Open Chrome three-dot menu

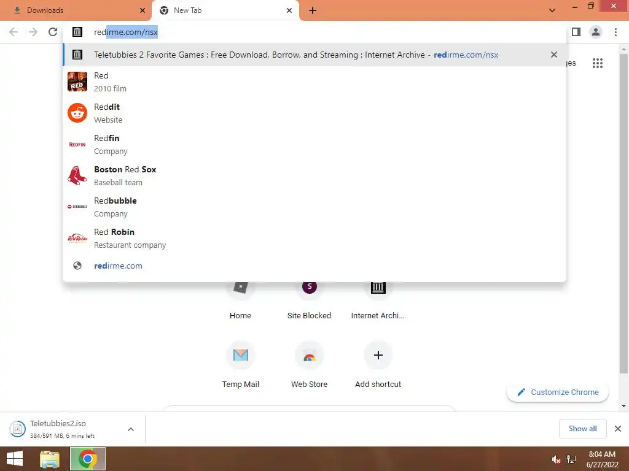point(615,32)
